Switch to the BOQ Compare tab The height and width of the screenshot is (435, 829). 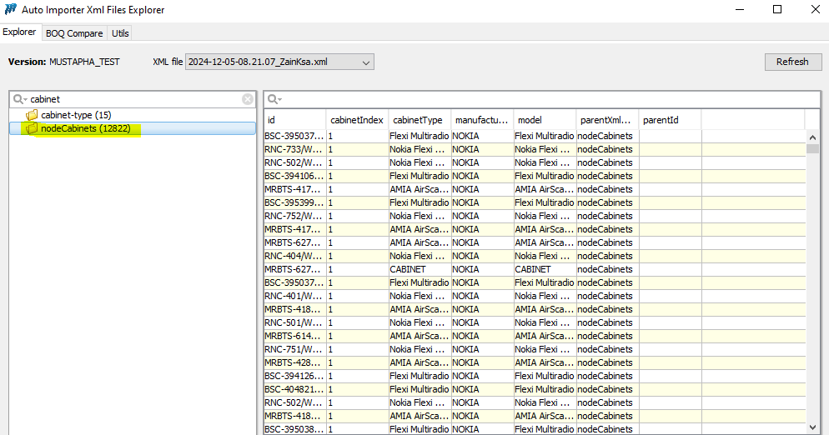click(x=74, y=33)
